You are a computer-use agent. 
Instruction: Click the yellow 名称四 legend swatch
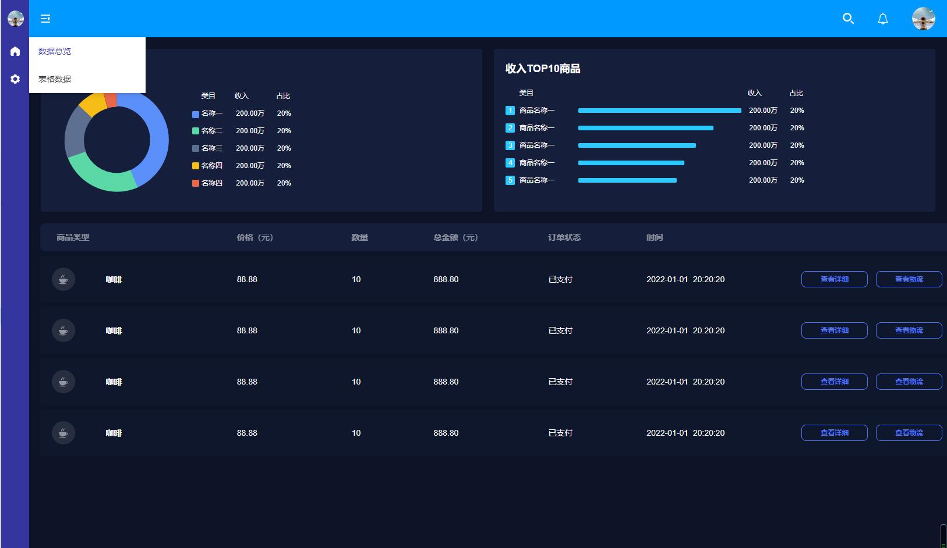coord(196,166)
